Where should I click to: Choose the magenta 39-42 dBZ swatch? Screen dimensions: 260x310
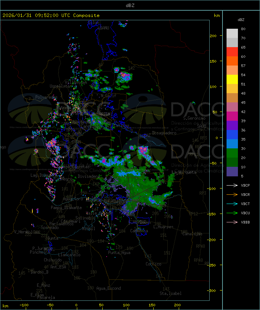click(232, 116)
